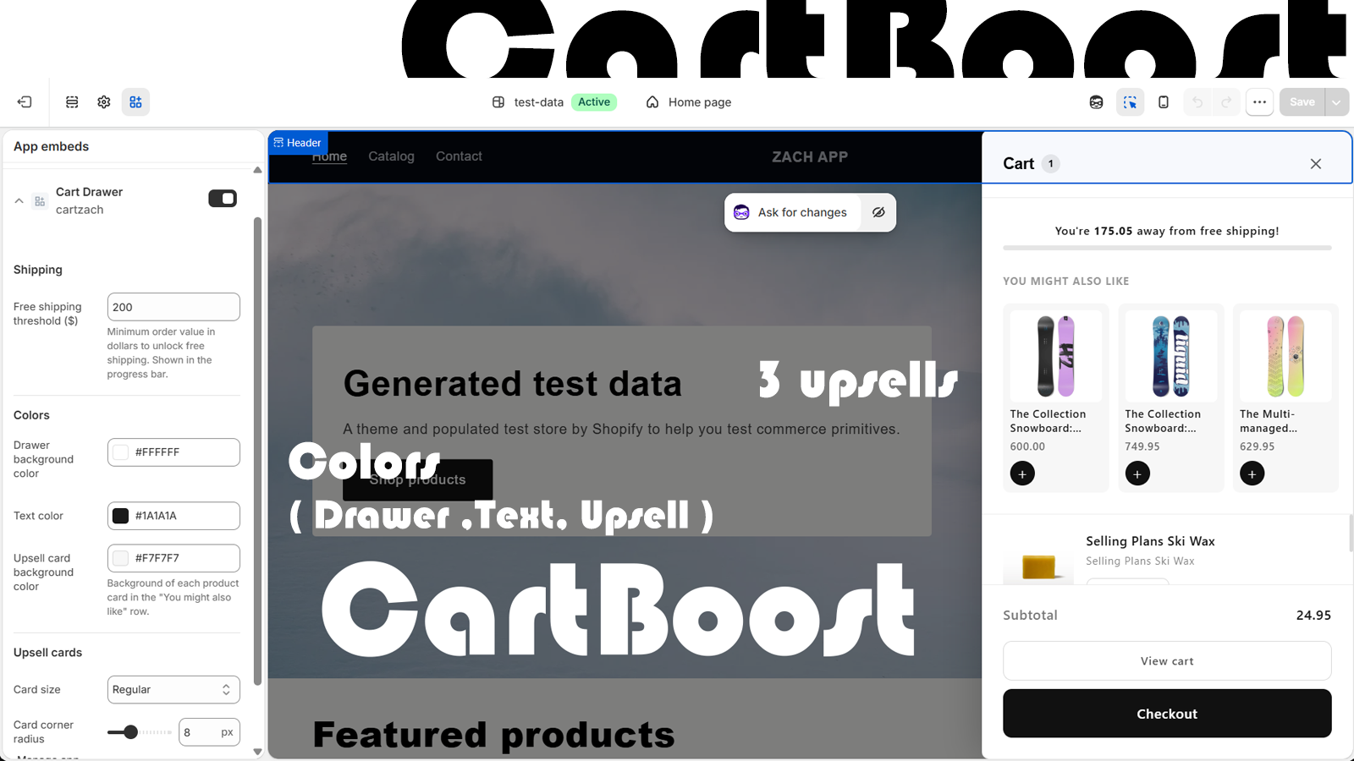Open the Text color swatch

click(121, 516)
